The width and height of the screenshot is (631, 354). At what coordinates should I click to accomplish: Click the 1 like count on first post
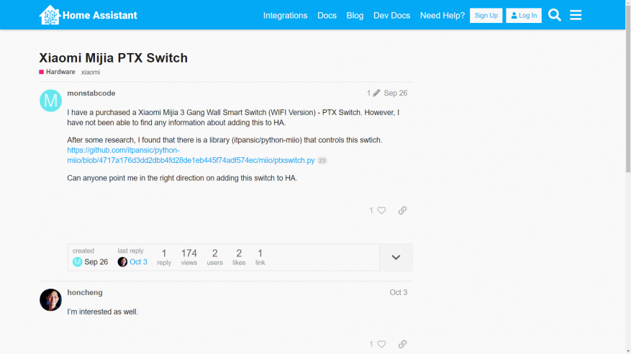371,210
